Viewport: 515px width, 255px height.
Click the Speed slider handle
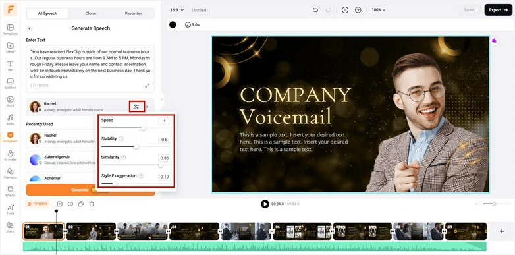click(143, 128)
